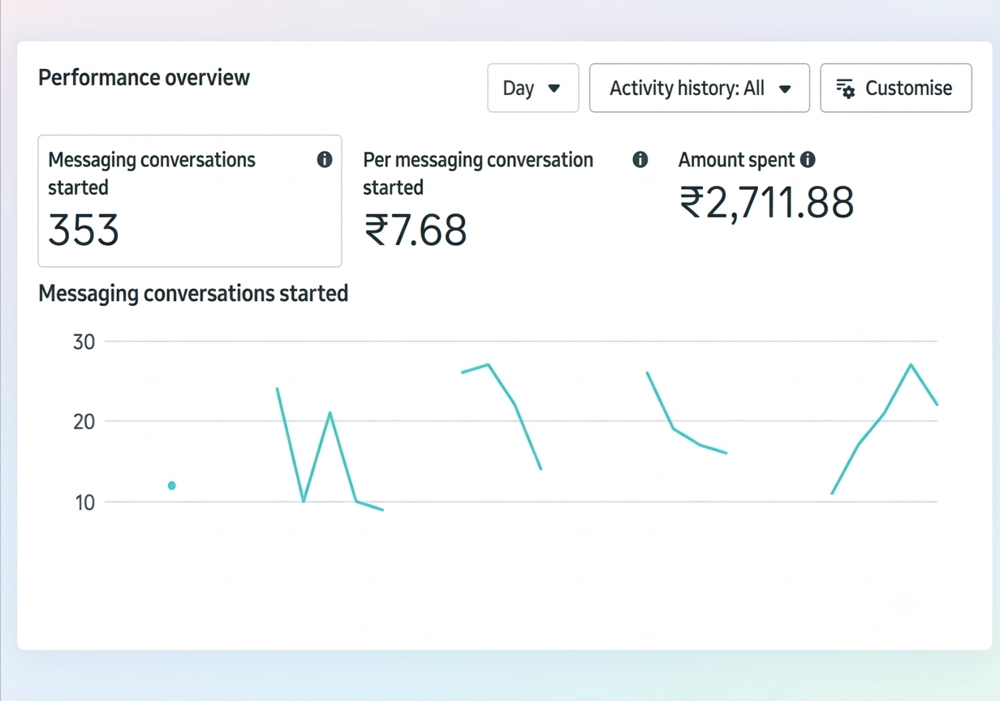The image size is (1000, 701).
Task: Show info tooltip icon beside Amount spent
Action: (808, 160)
